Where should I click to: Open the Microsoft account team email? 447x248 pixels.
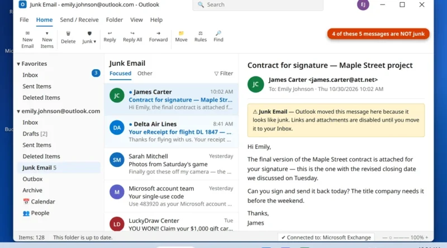(172, 196)
